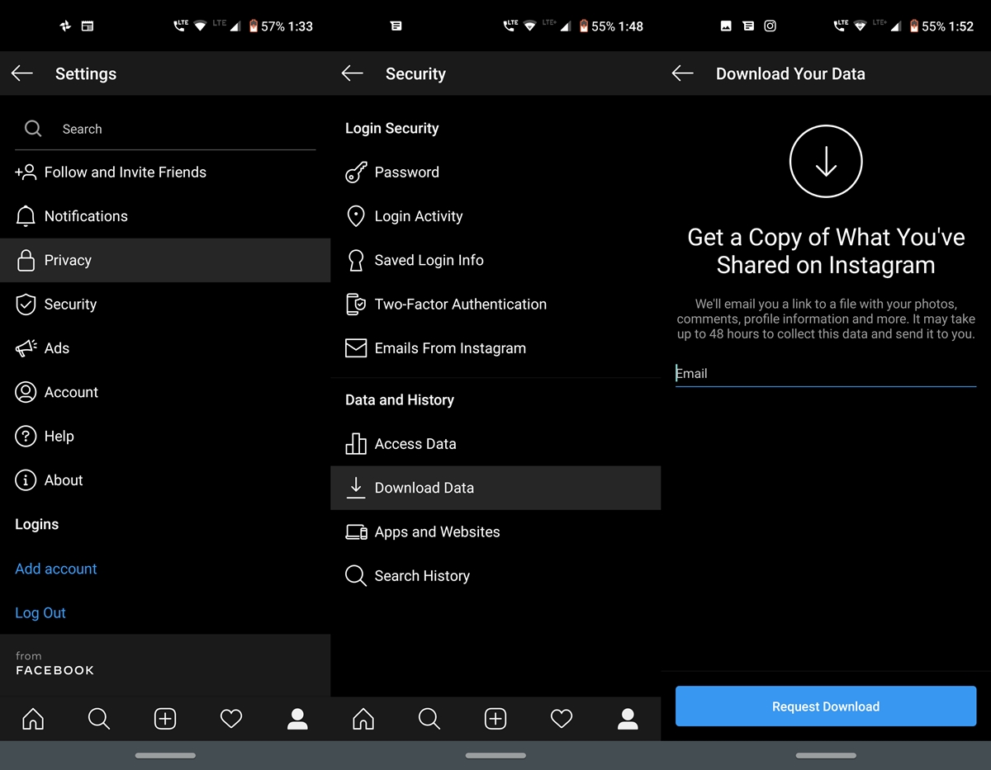
Task: Go back from the Security screen
Action: tap(353, 73)
